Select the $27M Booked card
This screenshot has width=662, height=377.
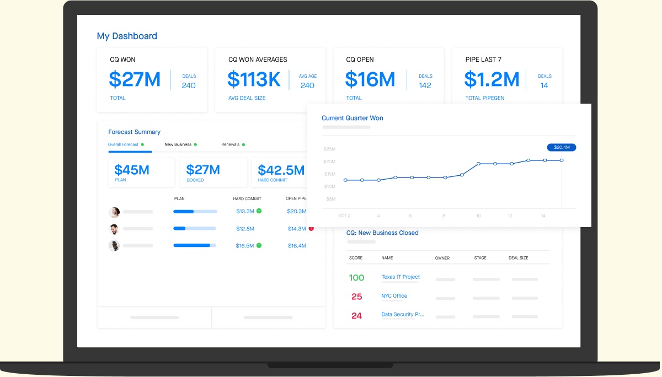pyautogui.click(x=214, y=173)
